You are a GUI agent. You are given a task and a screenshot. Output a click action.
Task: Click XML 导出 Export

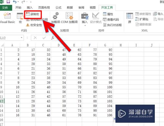coord(158,19)
